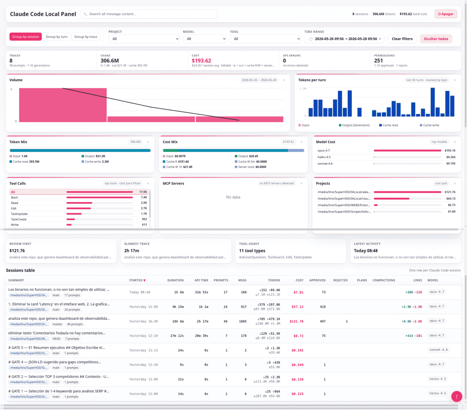
Task: Click the Output (Generation) legend swatch
Action: point(340,125)
